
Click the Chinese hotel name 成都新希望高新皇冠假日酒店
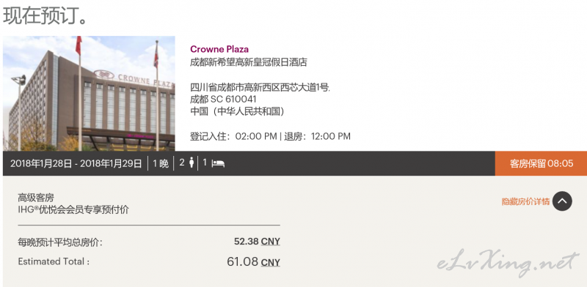click(x=249, y=62)
